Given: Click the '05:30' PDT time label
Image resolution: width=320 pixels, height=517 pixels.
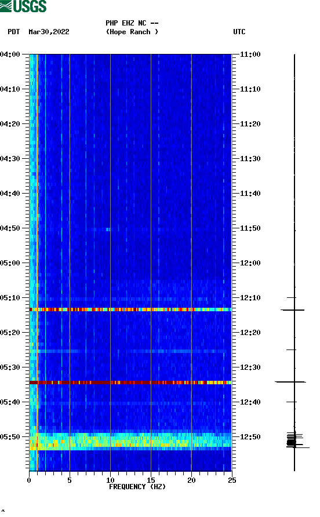Looking at the screenshot, I should [x=10, y=367].
